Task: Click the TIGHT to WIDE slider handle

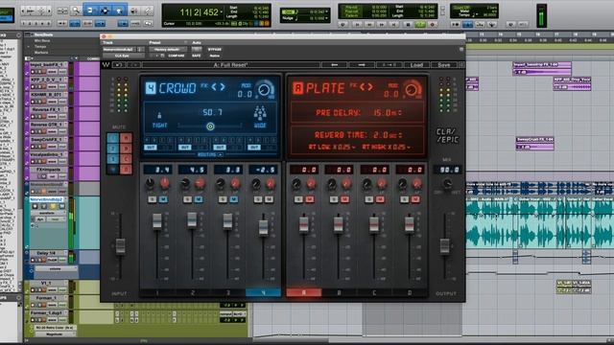Action: (x=210, y=126)
